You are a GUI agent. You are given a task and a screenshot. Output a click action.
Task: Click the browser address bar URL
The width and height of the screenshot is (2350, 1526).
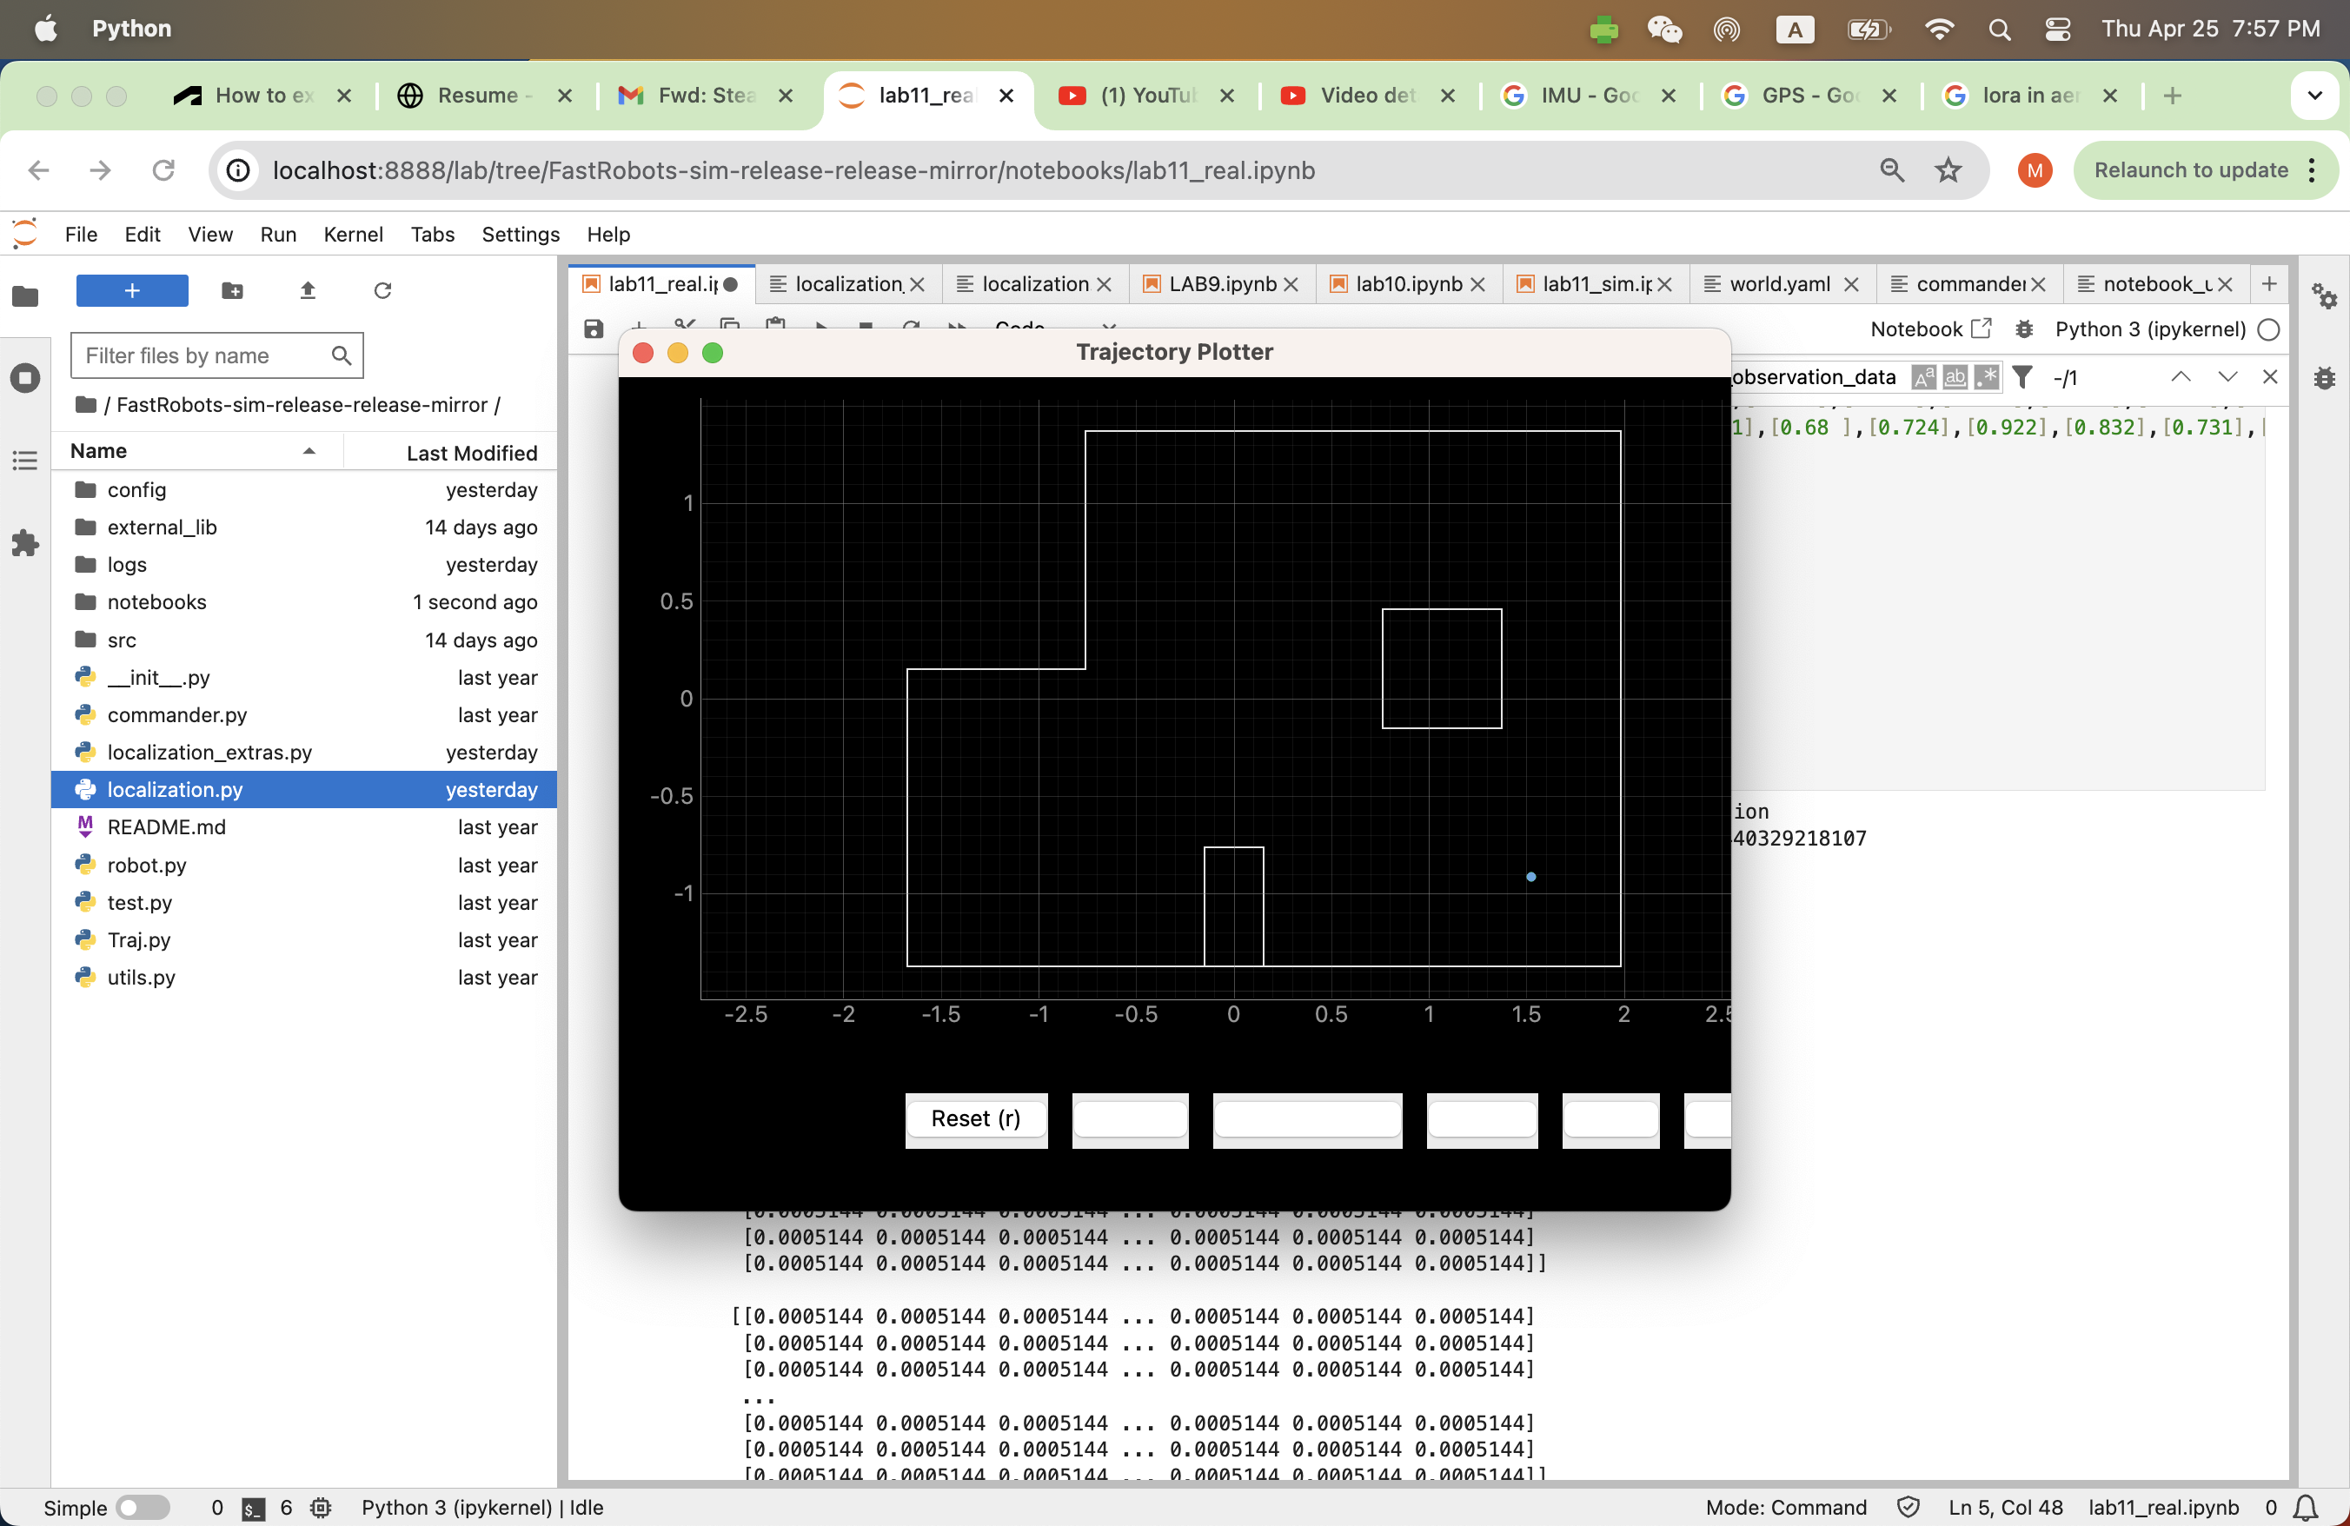click(x=793, y=169)
